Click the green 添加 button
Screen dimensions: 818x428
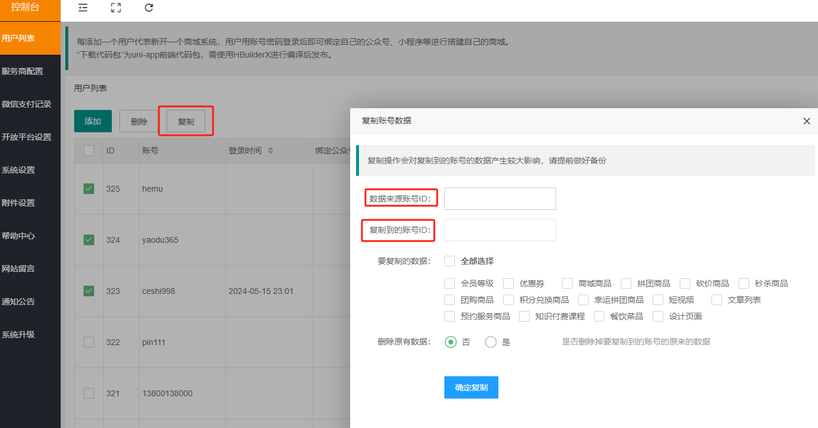[x=93, y=121]
